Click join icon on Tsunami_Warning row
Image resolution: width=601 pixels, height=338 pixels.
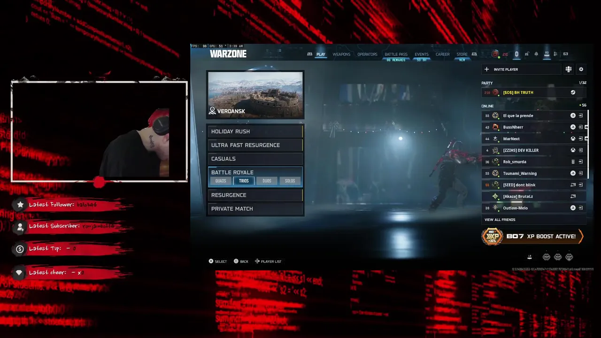(581, 173)
